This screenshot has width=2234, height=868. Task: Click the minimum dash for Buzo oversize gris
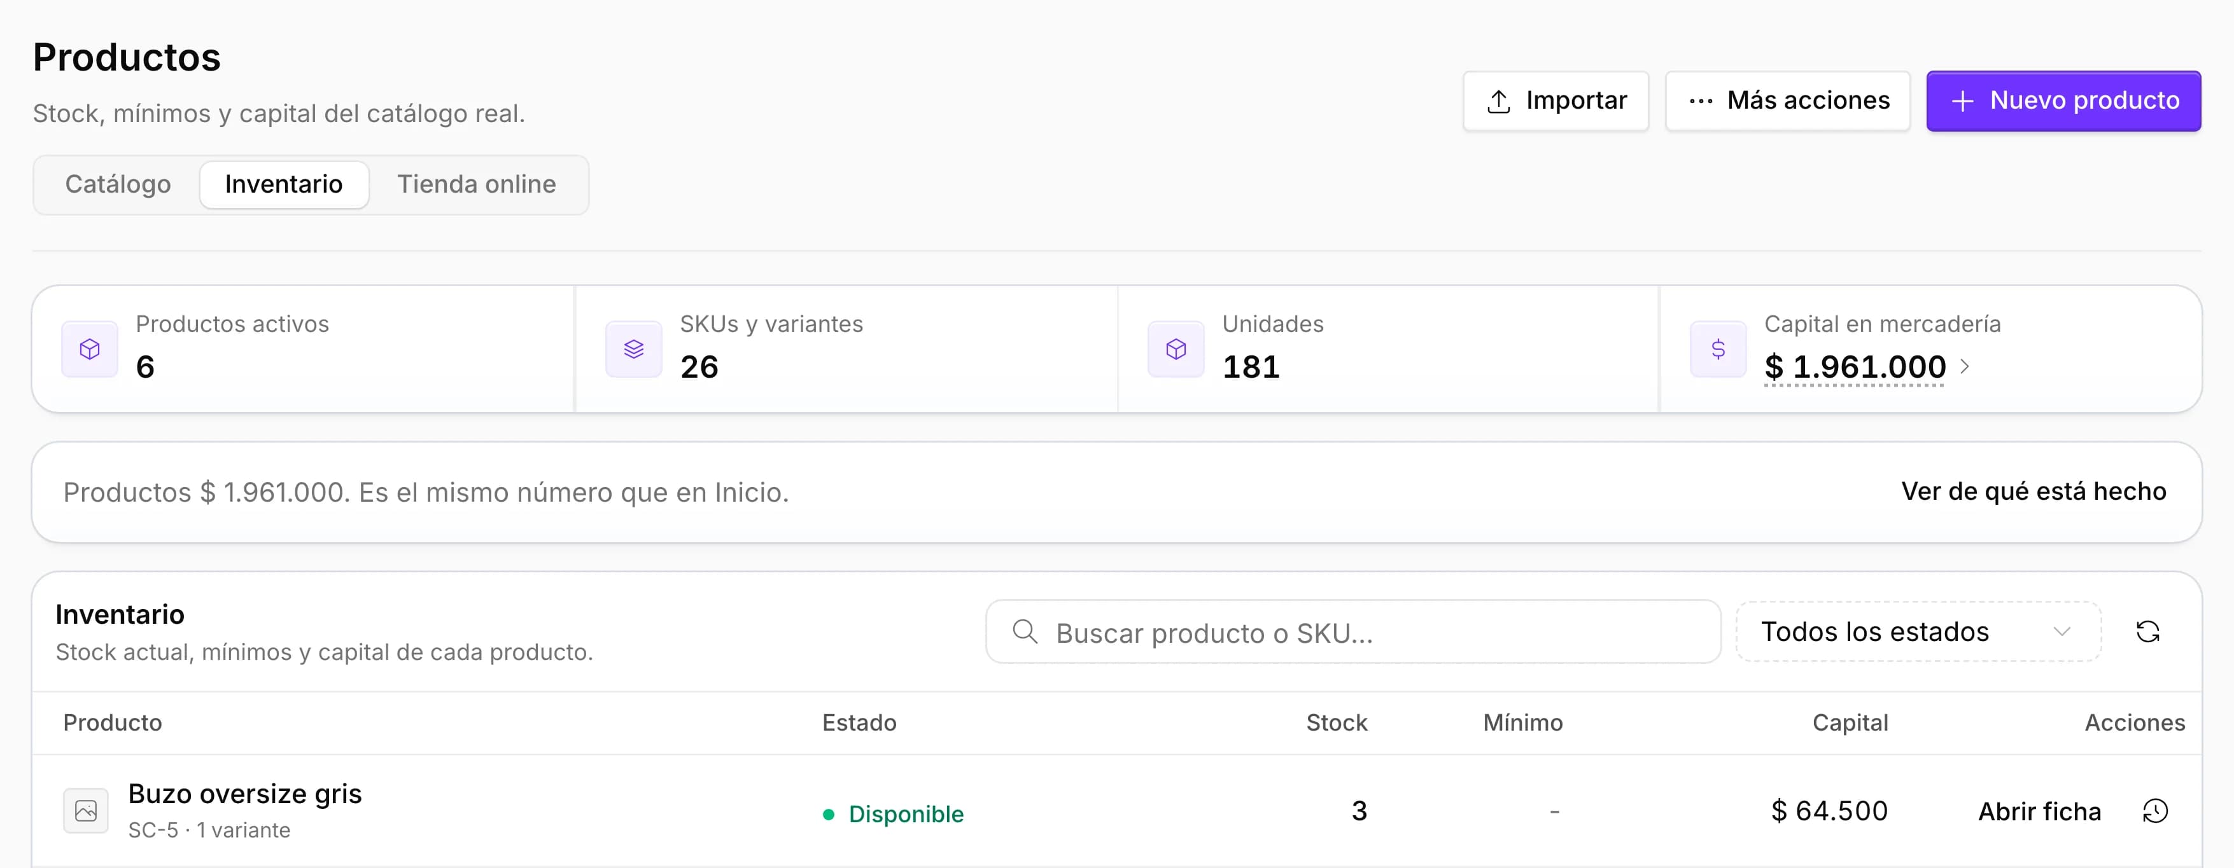tap(1554, 811)
